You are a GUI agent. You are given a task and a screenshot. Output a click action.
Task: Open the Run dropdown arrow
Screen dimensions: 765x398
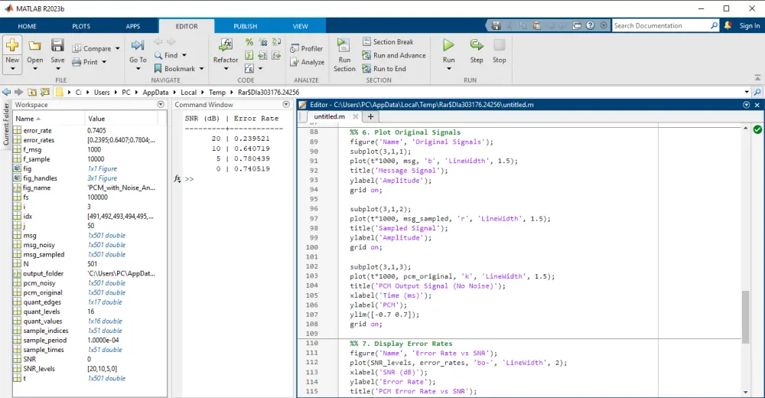[x=449, y=69]
